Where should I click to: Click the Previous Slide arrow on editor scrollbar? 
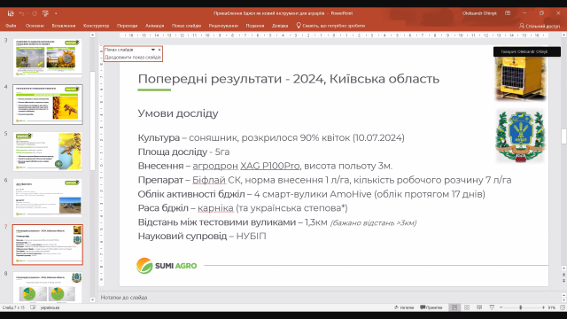[563, 275]
